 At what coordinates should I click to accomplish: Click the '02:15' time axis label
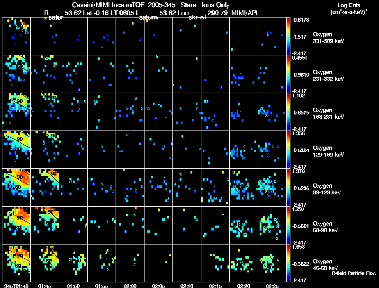[215, 286]
